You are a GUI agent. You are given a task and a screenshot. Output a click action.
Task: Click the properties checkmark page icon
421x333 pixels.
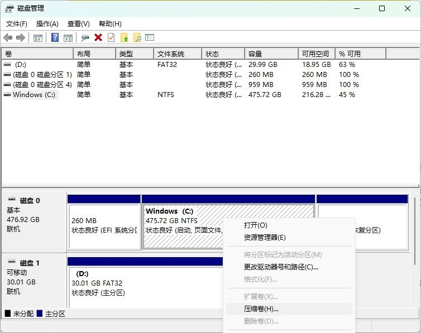coord(111,37)
